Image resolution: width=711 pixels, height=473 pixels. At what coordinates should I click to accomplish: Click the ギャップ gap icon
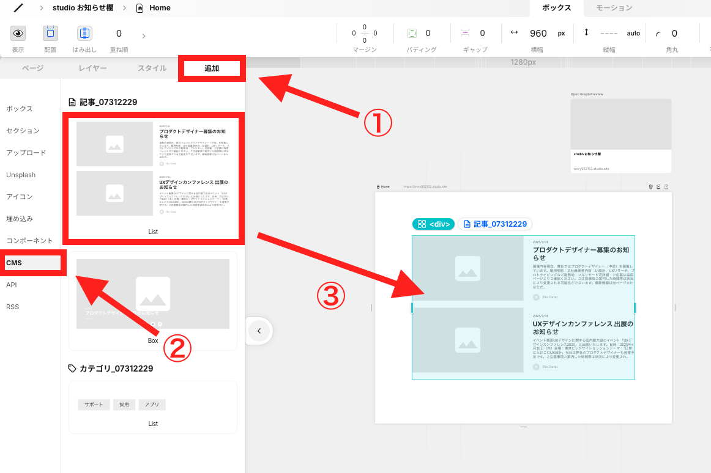[x=465, y=34]
